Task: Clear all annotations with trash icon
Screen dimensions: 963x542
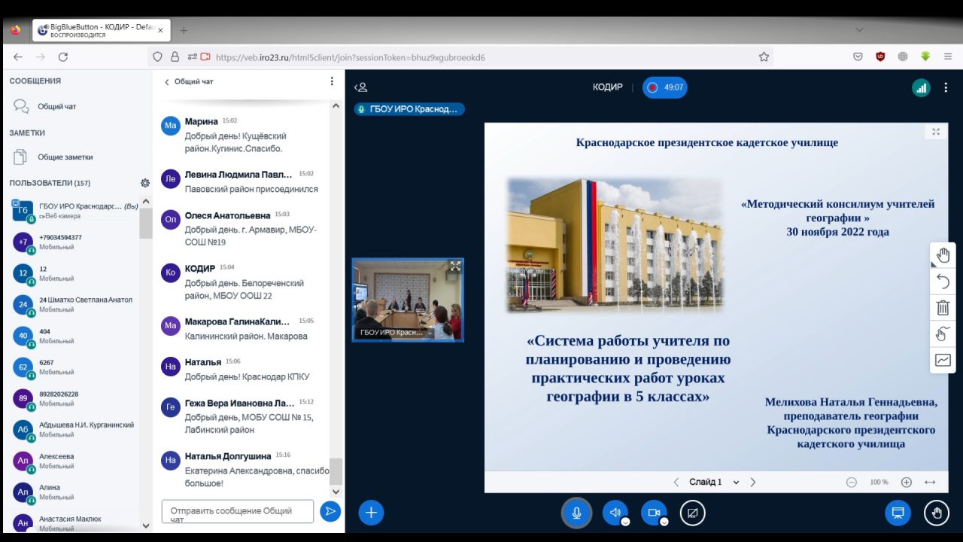Action: tap(943, 307)
